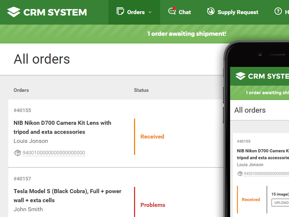The width and height of the screenshot is (289, 217).
Task: Click the Help question mark icon
Action: point(278,11)
